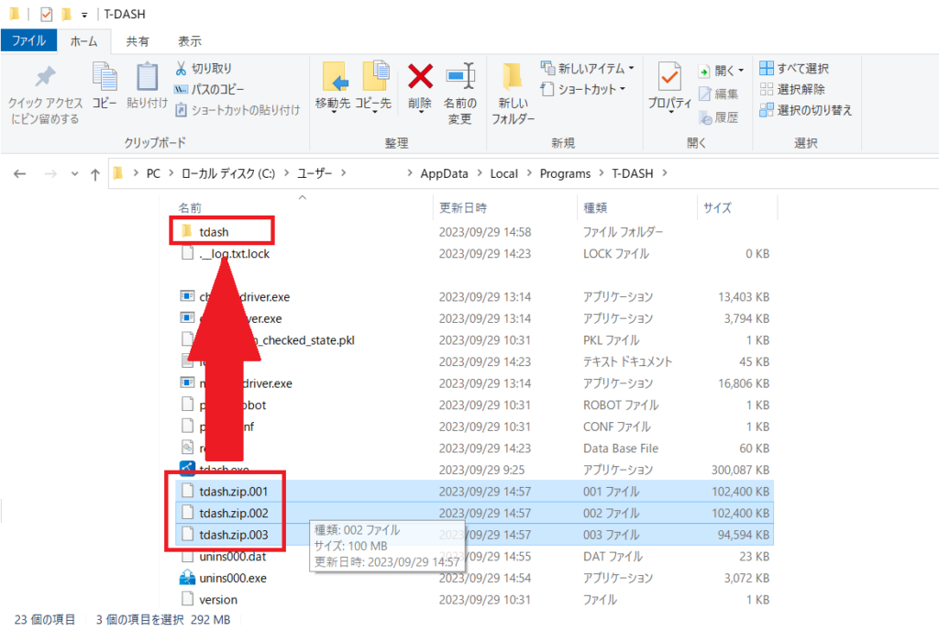This screenshot has height=632, width=939.
Task: Click the Copy (コピー) icon in ribbon
Action: [105, 78]
